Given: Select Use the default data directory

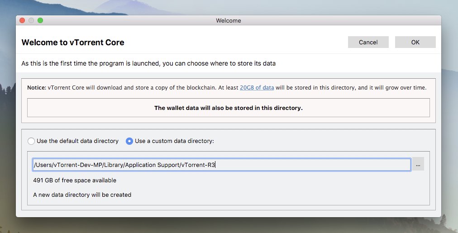Looking at the screenshot, I should point(73,141).
